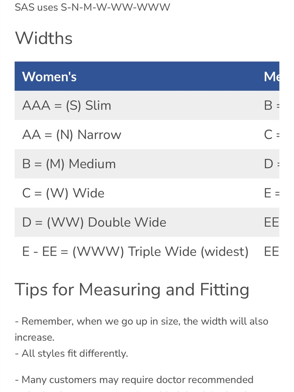Click the Men's B width cell
Screen dimensions: 294x392
point(272,105)
